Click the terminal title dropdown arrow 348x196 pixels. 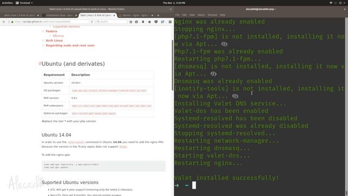tap(276, 9)
